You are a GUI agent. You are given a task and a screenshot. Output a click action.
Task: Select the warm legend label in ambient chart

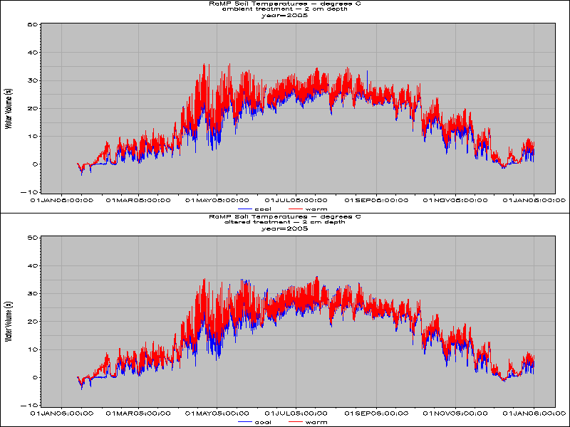pos(317,209)
